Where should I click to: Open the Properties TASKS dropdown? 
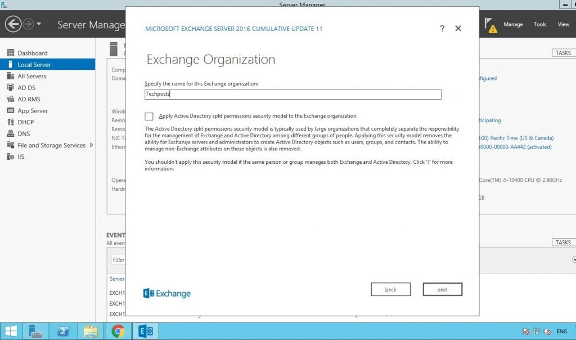pyautogui.click(x=564, y=53)
